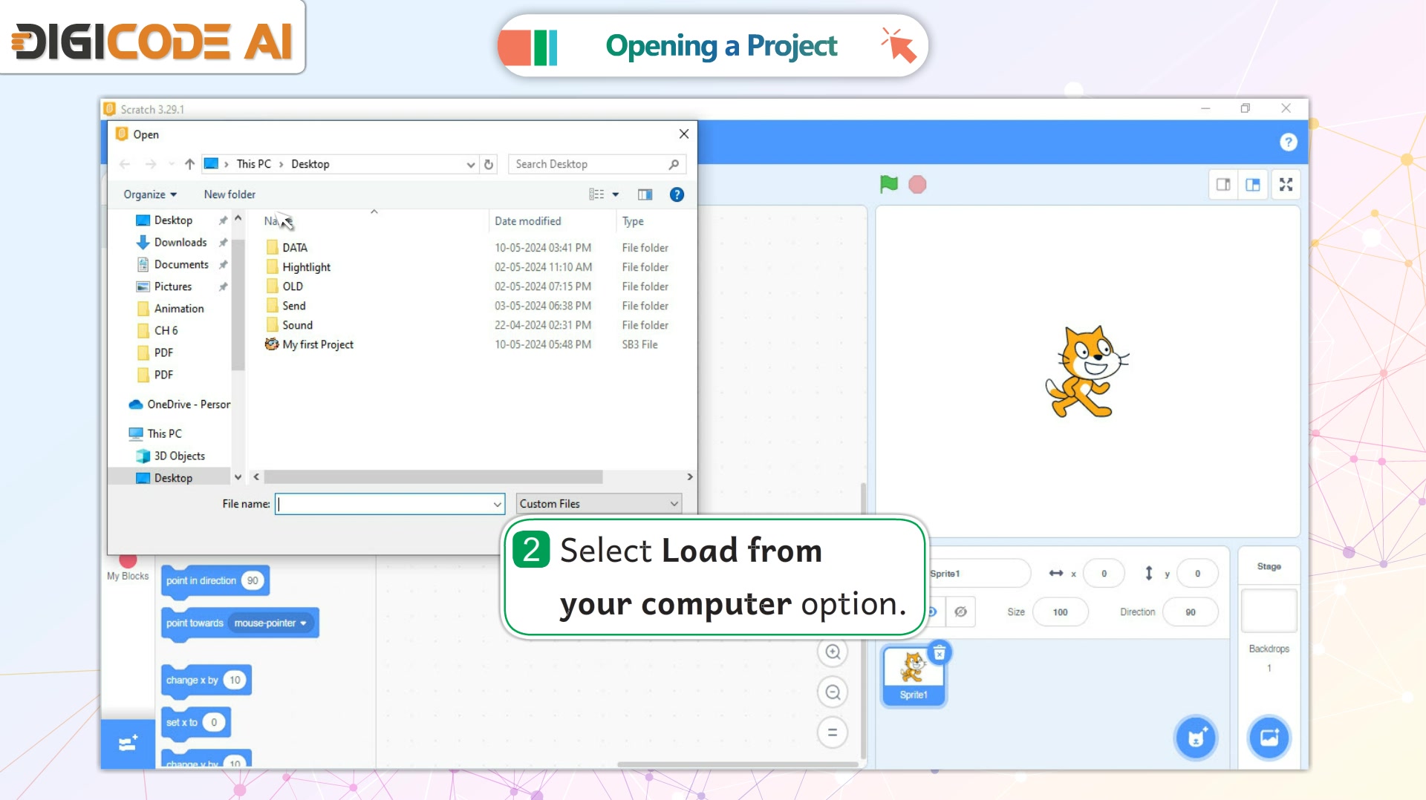Open Scratch help question mark icon
Viewport: 1426px width, 800px height.
tap(1288, 142)
